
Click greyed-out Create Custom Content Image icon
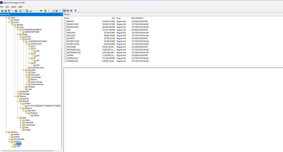point(34,11)
